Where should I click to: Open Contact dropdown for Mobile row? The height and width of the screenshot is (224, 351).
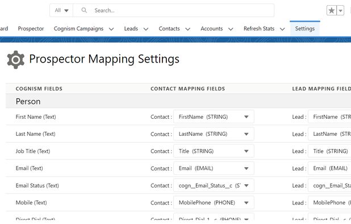(x=214, y=203)
